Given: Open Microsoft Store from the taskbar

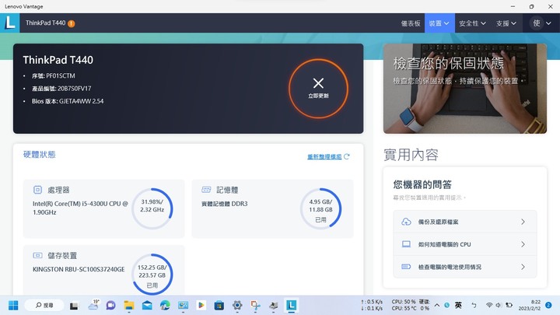Looking at the screenshot, I should [x=219, y=306].
